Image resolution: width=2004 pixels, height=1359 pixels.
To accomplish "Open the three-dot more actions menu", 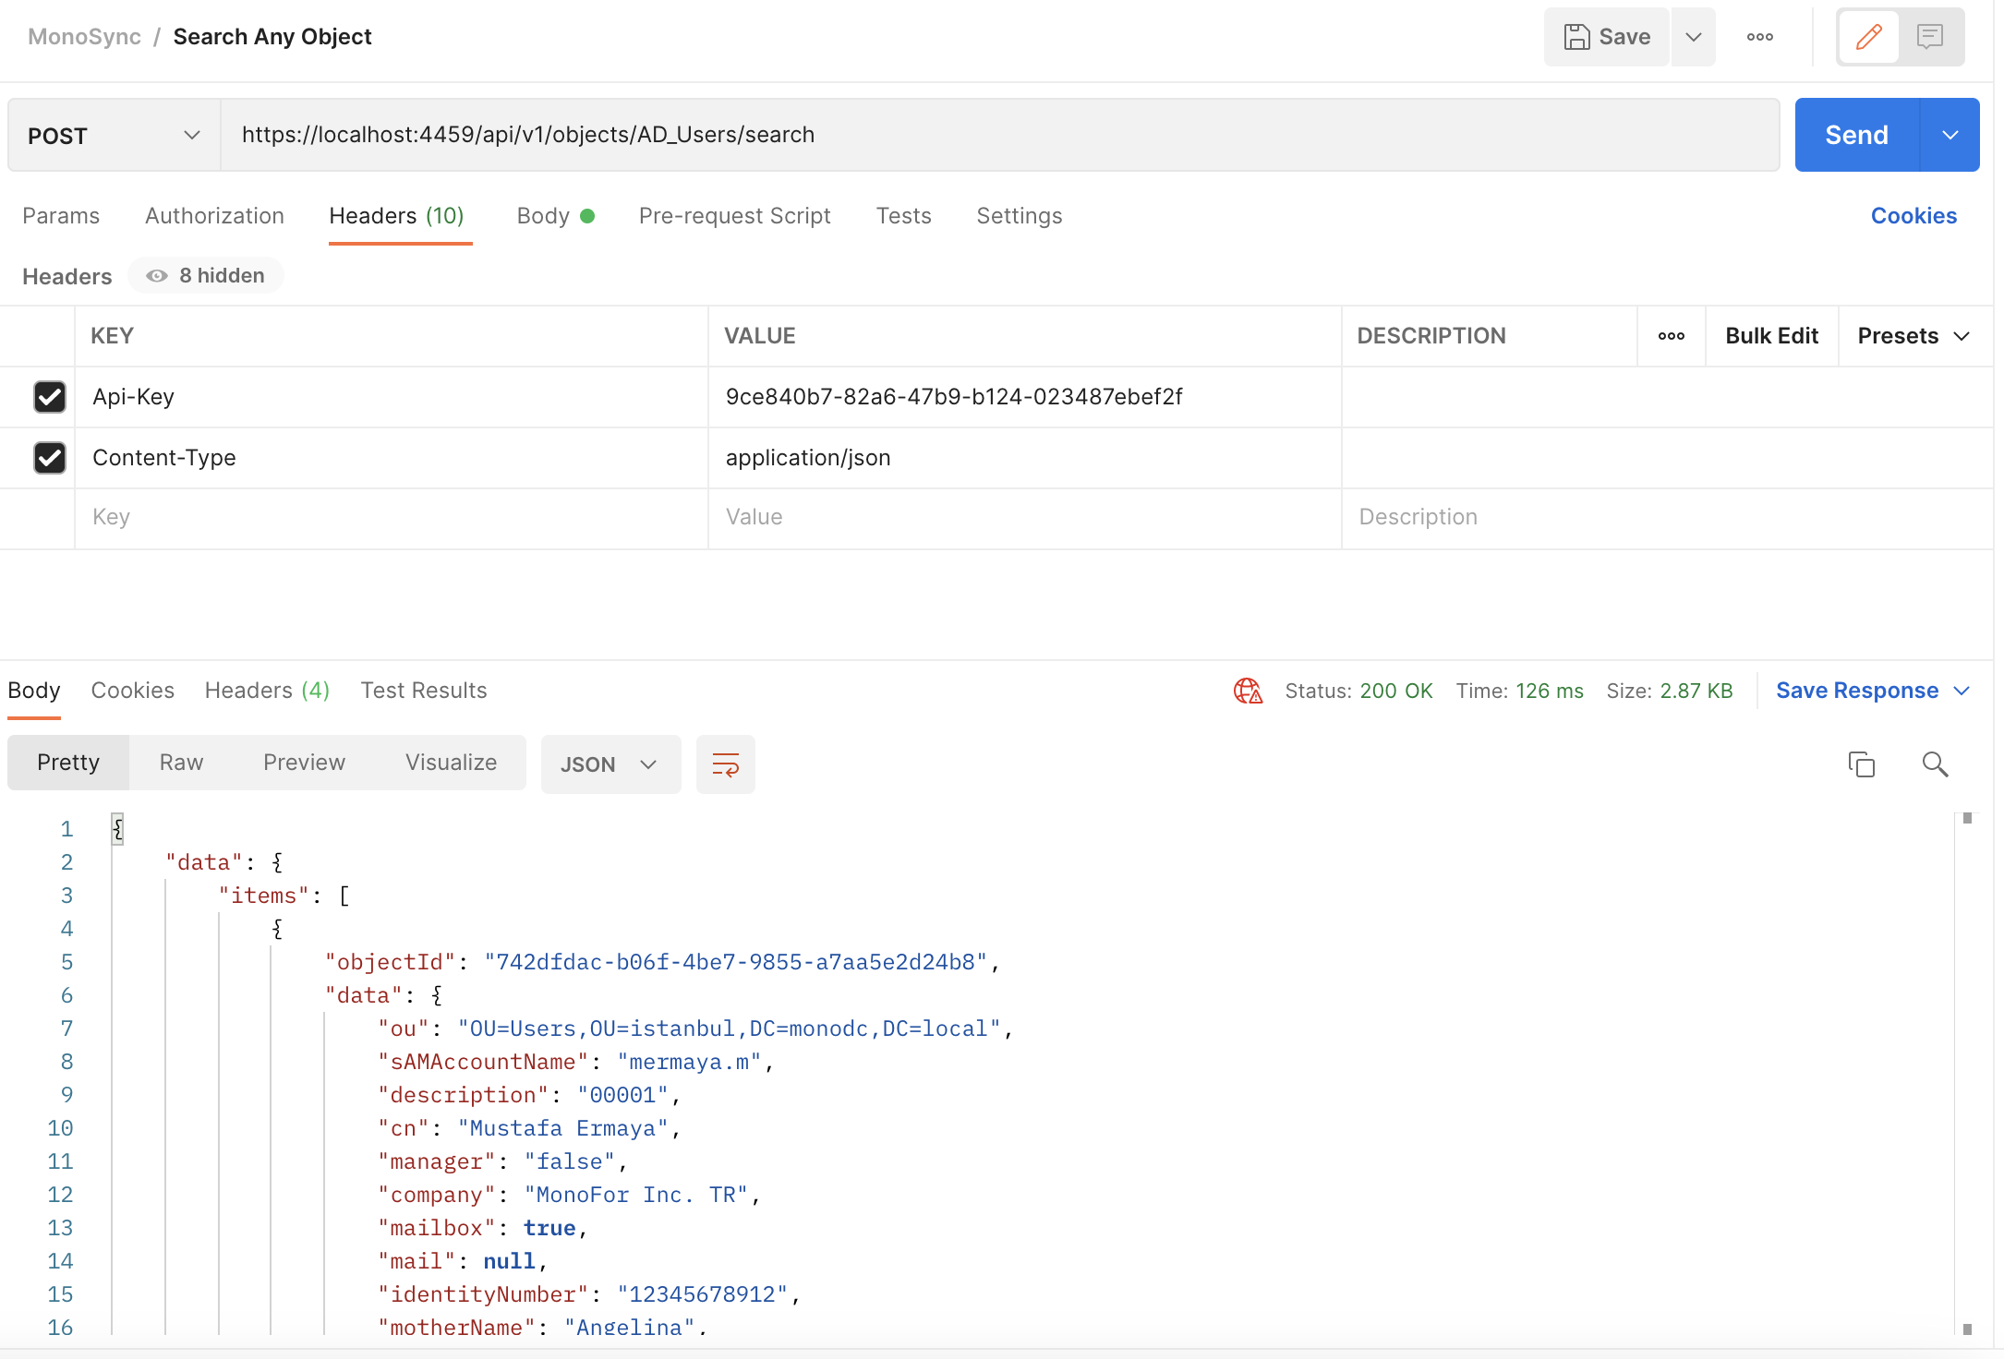I will pos(1759,37).
